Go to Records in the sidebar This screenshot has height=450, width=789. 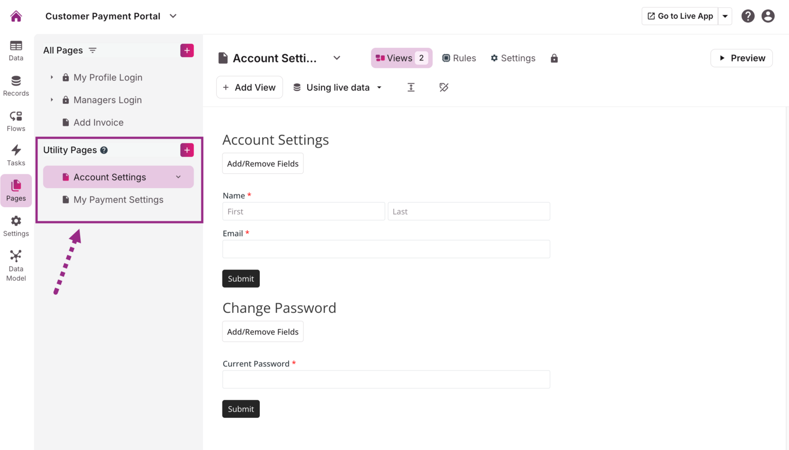point(16,86)
